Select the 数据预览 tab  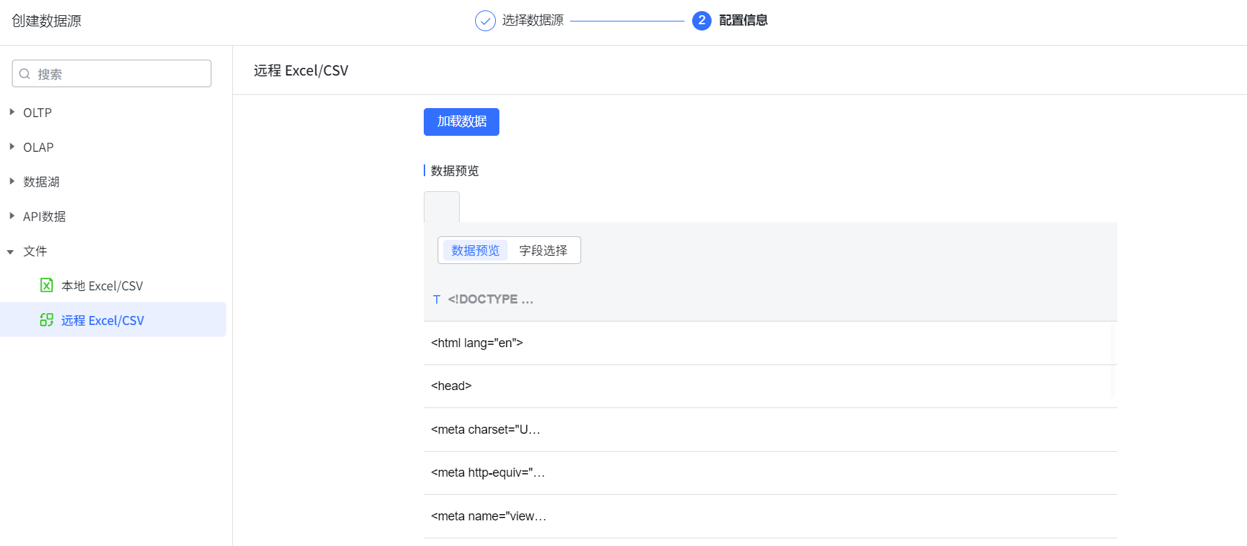click(475, 250)
